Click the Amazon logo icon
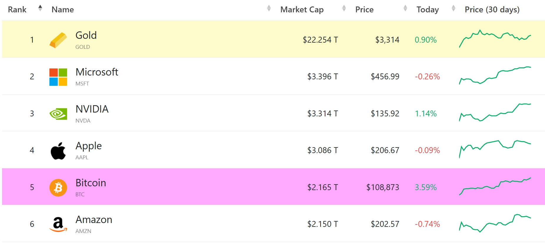545x243 pixels. click(58, 224)
